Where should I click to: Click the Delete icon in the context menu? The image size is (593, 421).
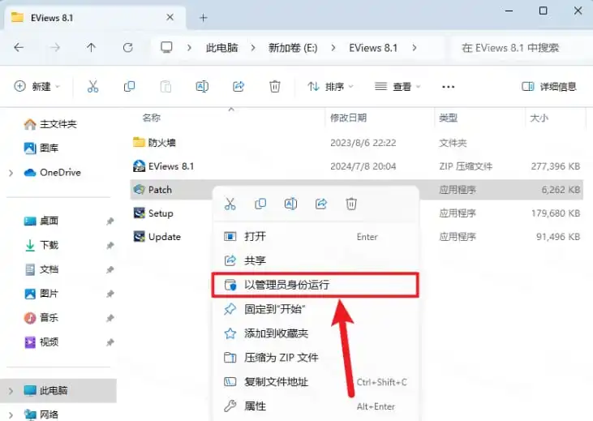point(351,204)
